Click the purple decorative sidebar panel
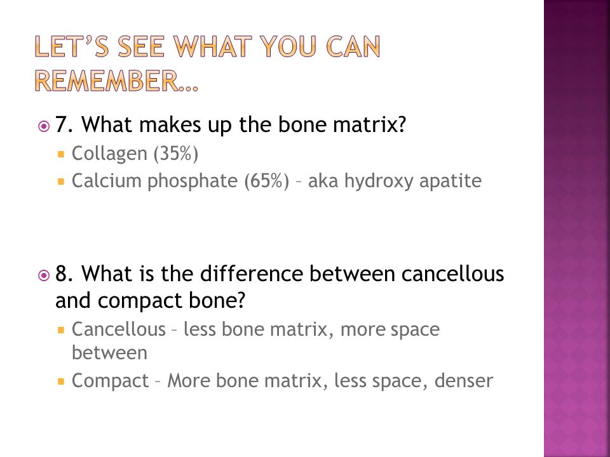 pyautogui.click(x=577, y=228)
